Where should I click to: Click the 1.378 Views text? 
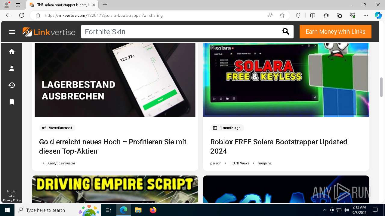coord(239,163)
